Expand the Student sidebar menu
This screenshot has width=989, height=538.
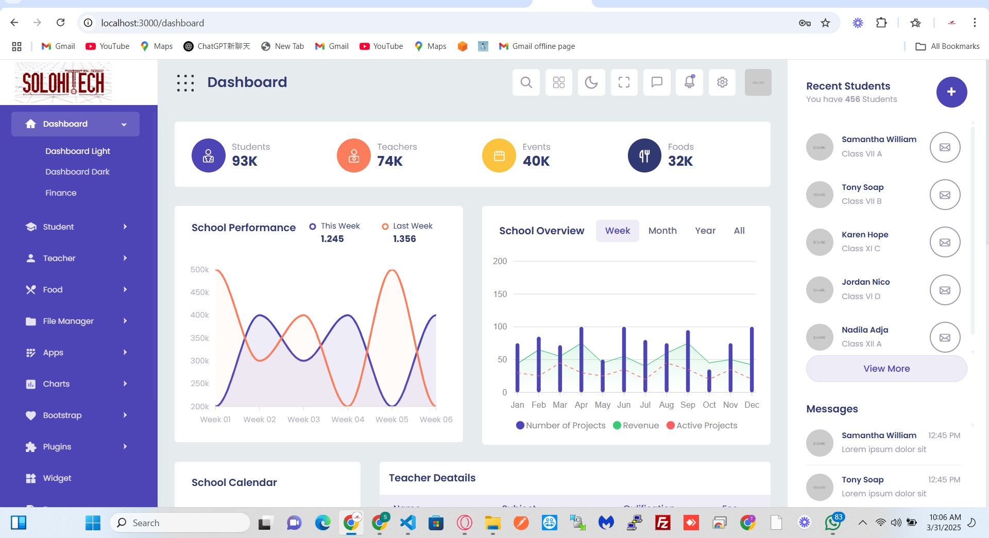pos(76,227)
